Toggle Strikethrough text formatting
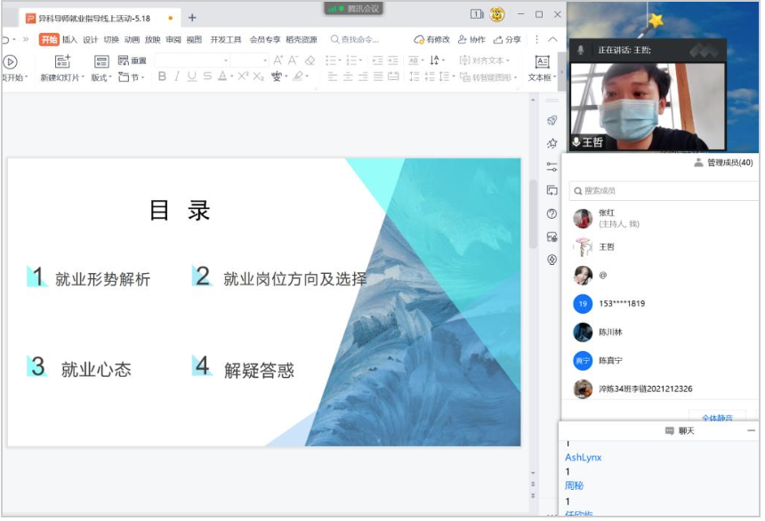Image resolution: width=765 pixels, height=521 pixels. click(206, 76)
